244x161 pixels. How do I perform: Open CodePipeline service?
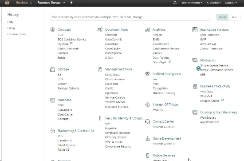coord(113,53)
